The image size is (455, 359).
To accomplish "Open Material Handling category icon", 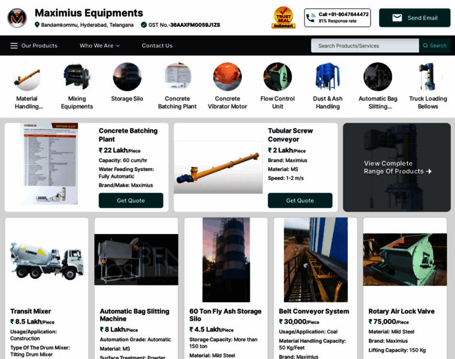I will [27, 77].
